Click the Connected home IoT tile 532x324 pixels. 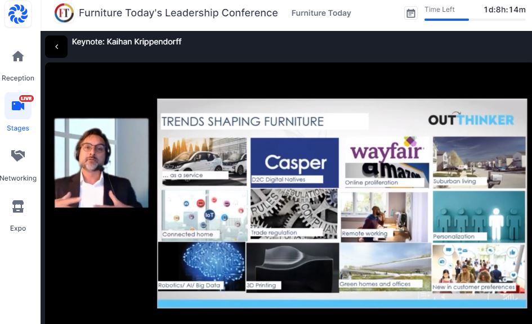tap(204, 215)
